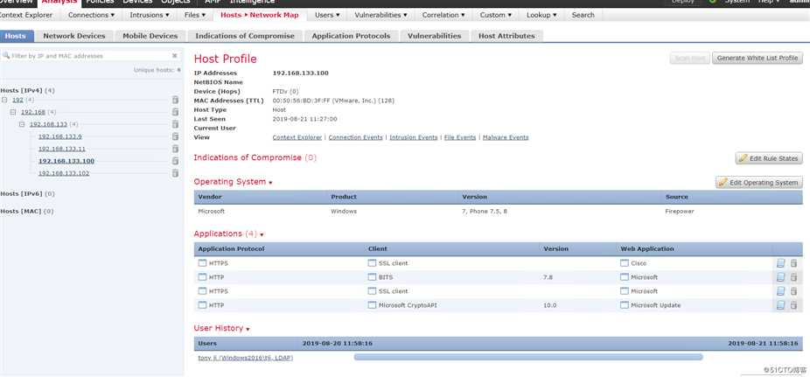
Task: Delete host 192.168.133.11 using its trash icon
Action: 175,149
